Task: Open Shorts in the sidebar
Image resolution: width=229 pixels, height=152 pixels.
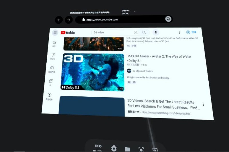Action: click(53, 56)
